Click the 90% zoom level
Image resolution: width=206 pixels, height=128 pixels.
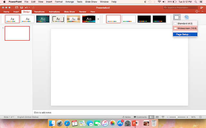193,117
